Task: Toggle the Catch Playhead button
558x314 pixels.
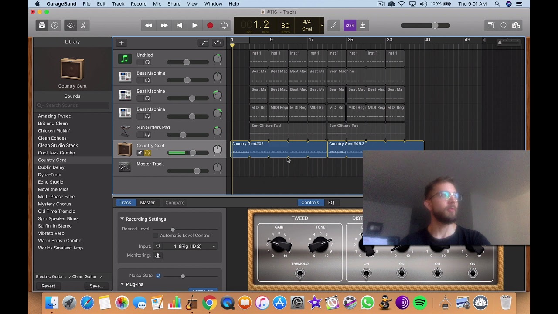Action: [x=218, y=43]
